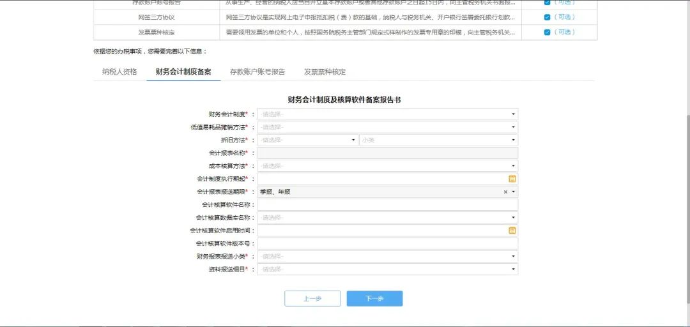690x327 pixels.
Task: Click the 会计核算软件版本号 input box
Action: [x=387, y=243]
